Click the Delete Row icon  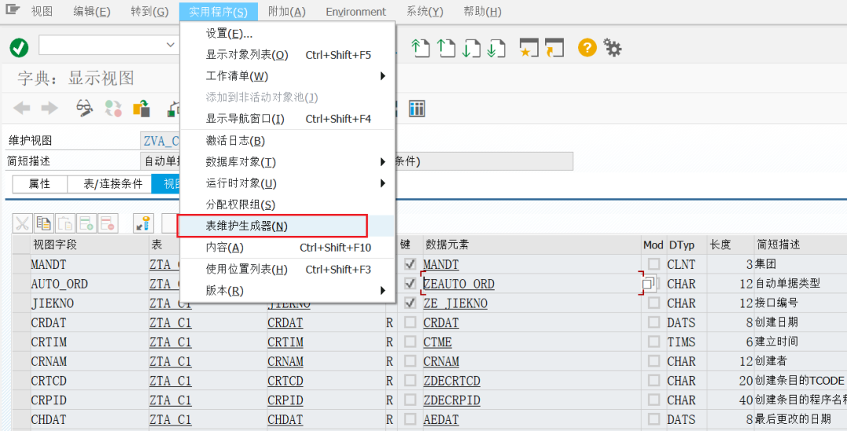point(108,223)
